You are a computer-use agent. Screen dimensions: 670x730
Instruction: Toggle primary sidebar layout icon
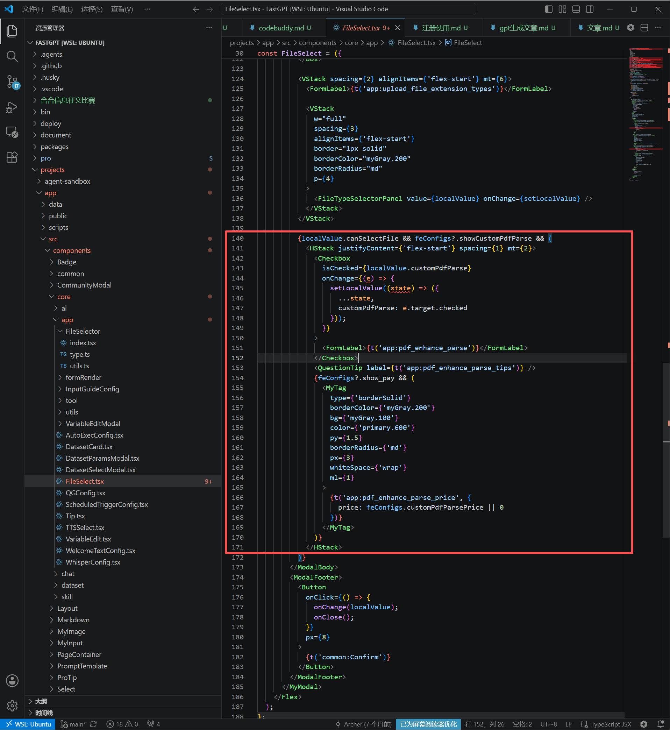[x=549, y=9]
